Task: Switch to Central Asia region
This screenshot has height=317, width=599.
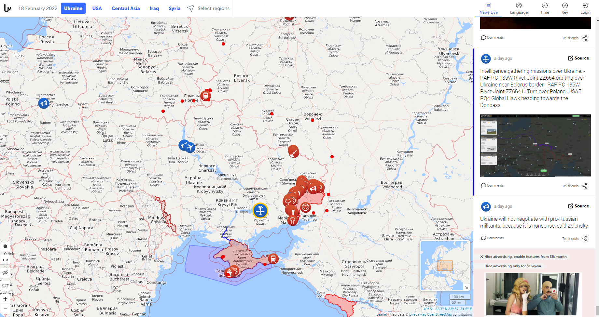Action: tap(126, 8)
